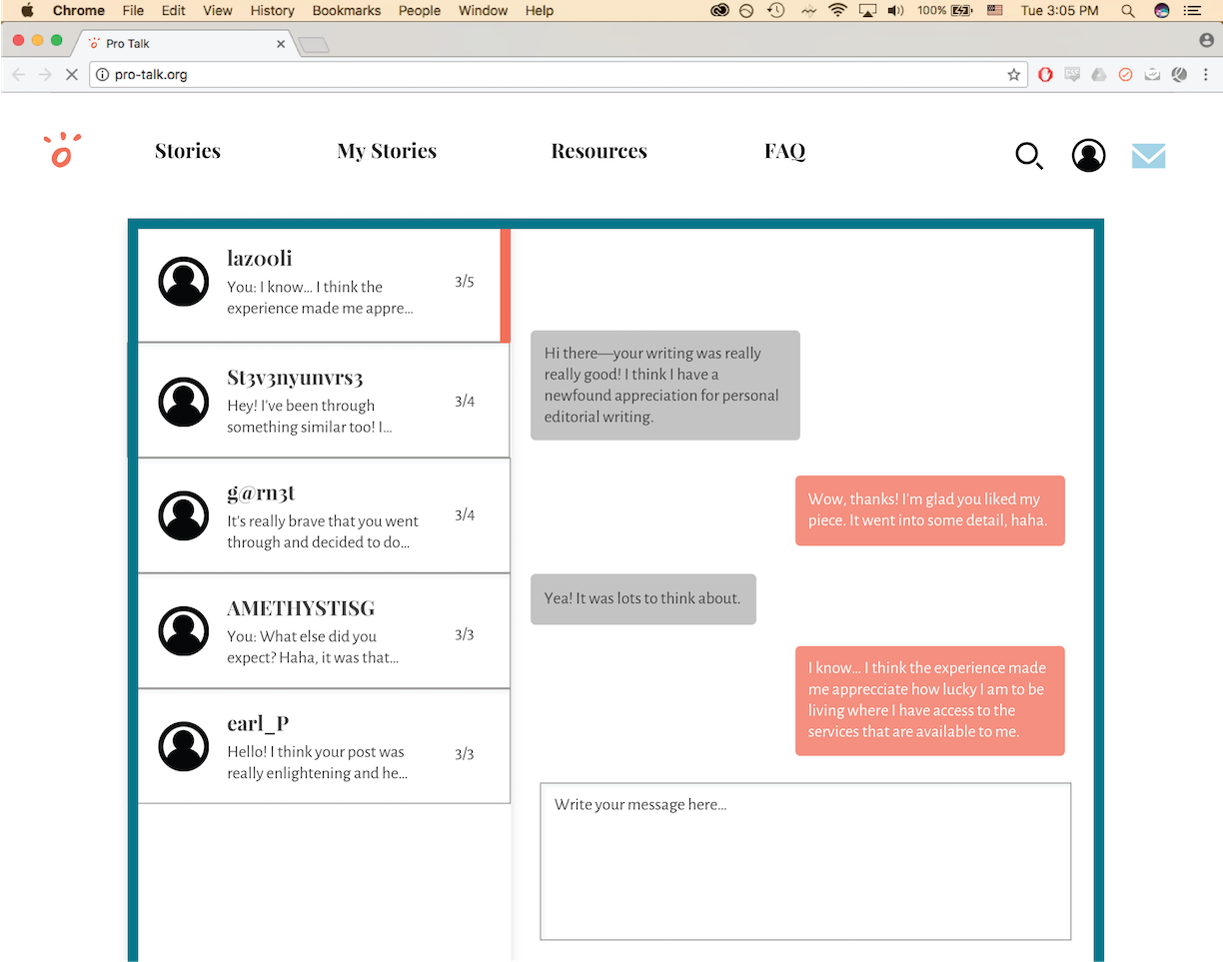Select the g@rn3t conversation name
The height and width of the screenshot is (962, 1223).
click(x=261, y=493)
